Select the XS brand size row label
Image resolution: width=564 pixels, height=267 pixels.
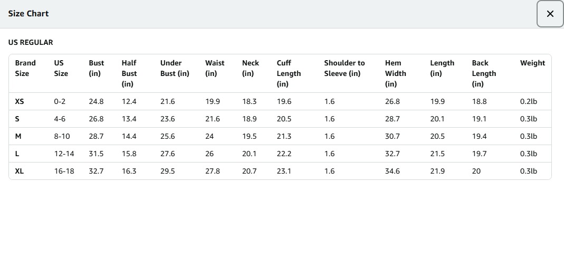click(20, 101)
